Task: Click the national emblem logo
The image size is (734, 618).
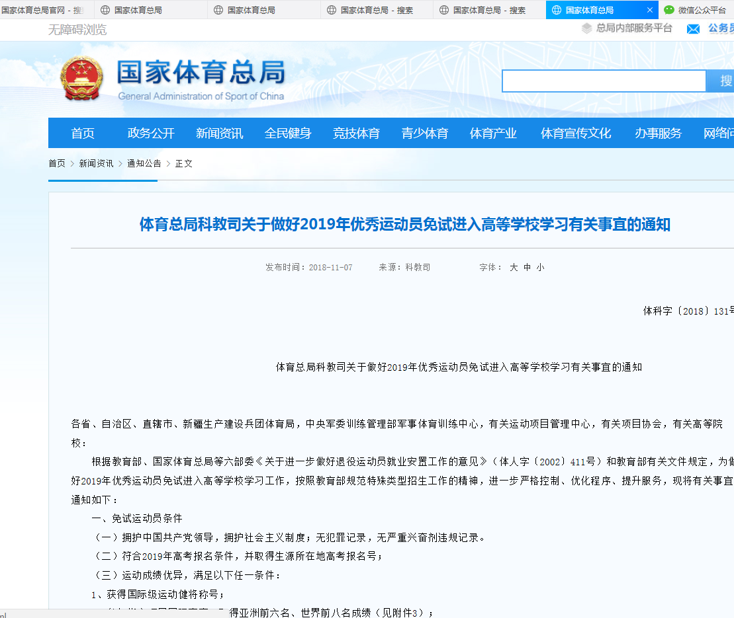Action: 82,78
